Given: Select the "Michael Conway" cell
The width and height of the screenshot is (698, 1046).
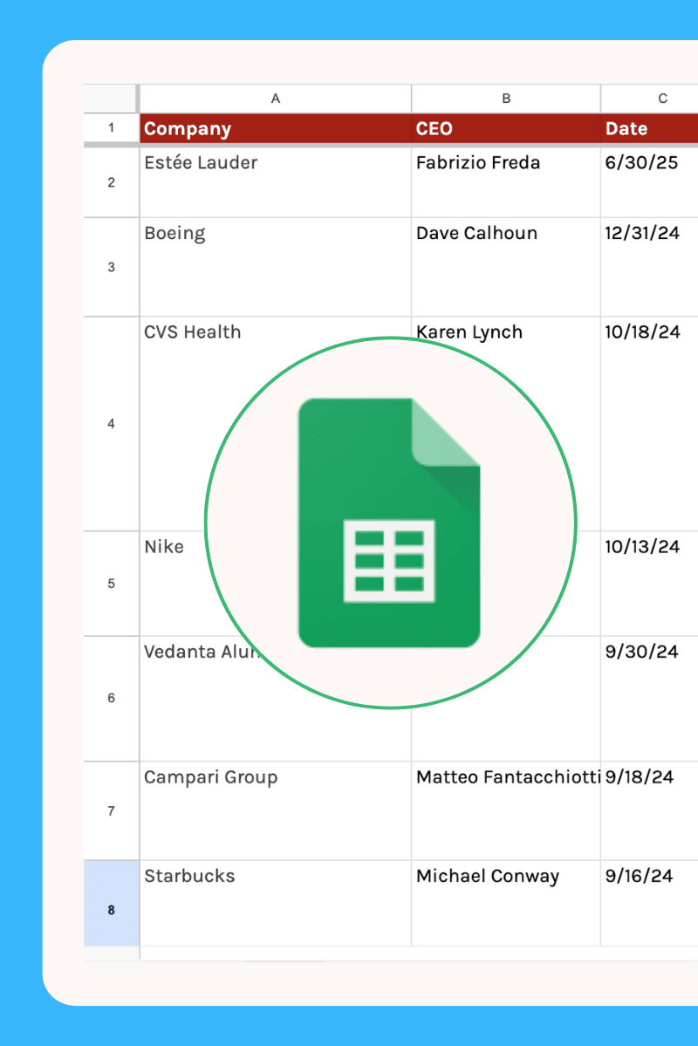Looking at the screenshot, I should (506, 903).
